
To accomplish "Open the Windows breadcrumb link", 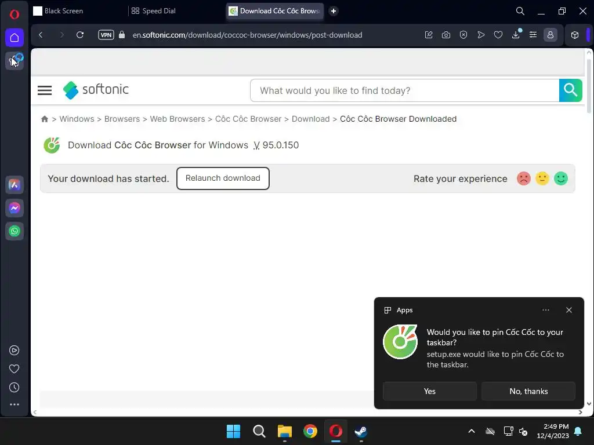I will [x=77, y=119].
